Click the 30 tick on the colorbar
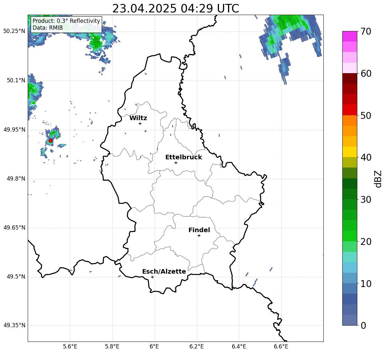386x353 pixels. coord(366,200)
